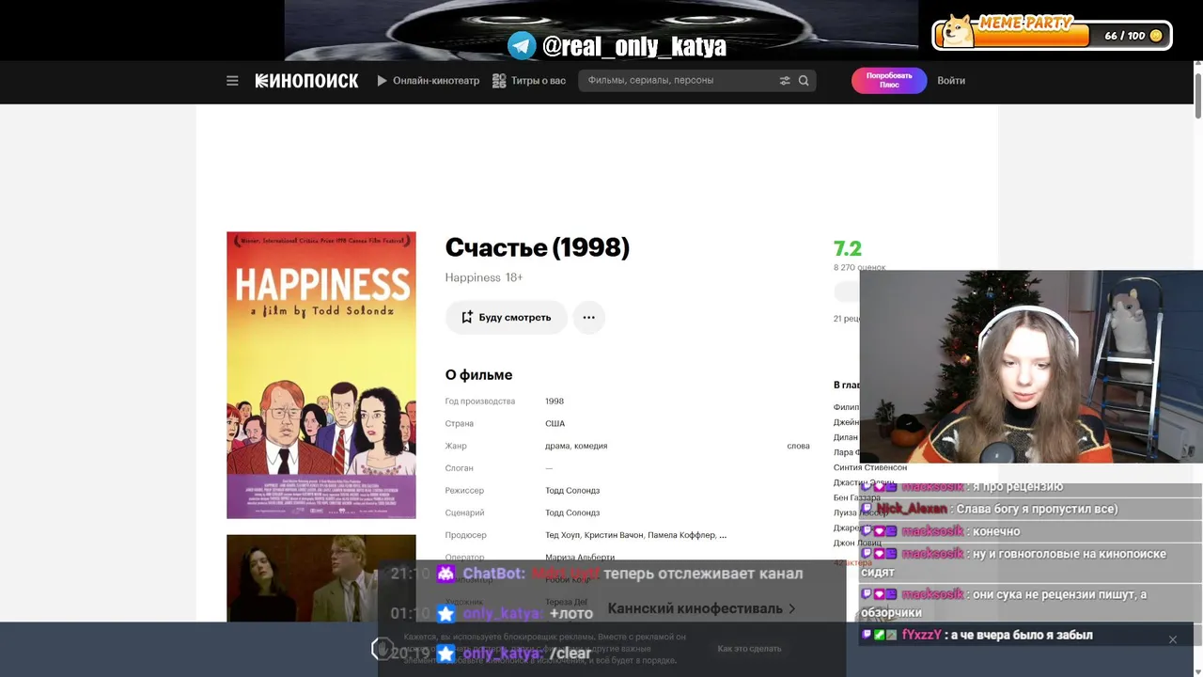The height and width of the screenshot is (677, 1203).
Task: Open the hamburger menu in Kinopoisk header
Action: 232,81
